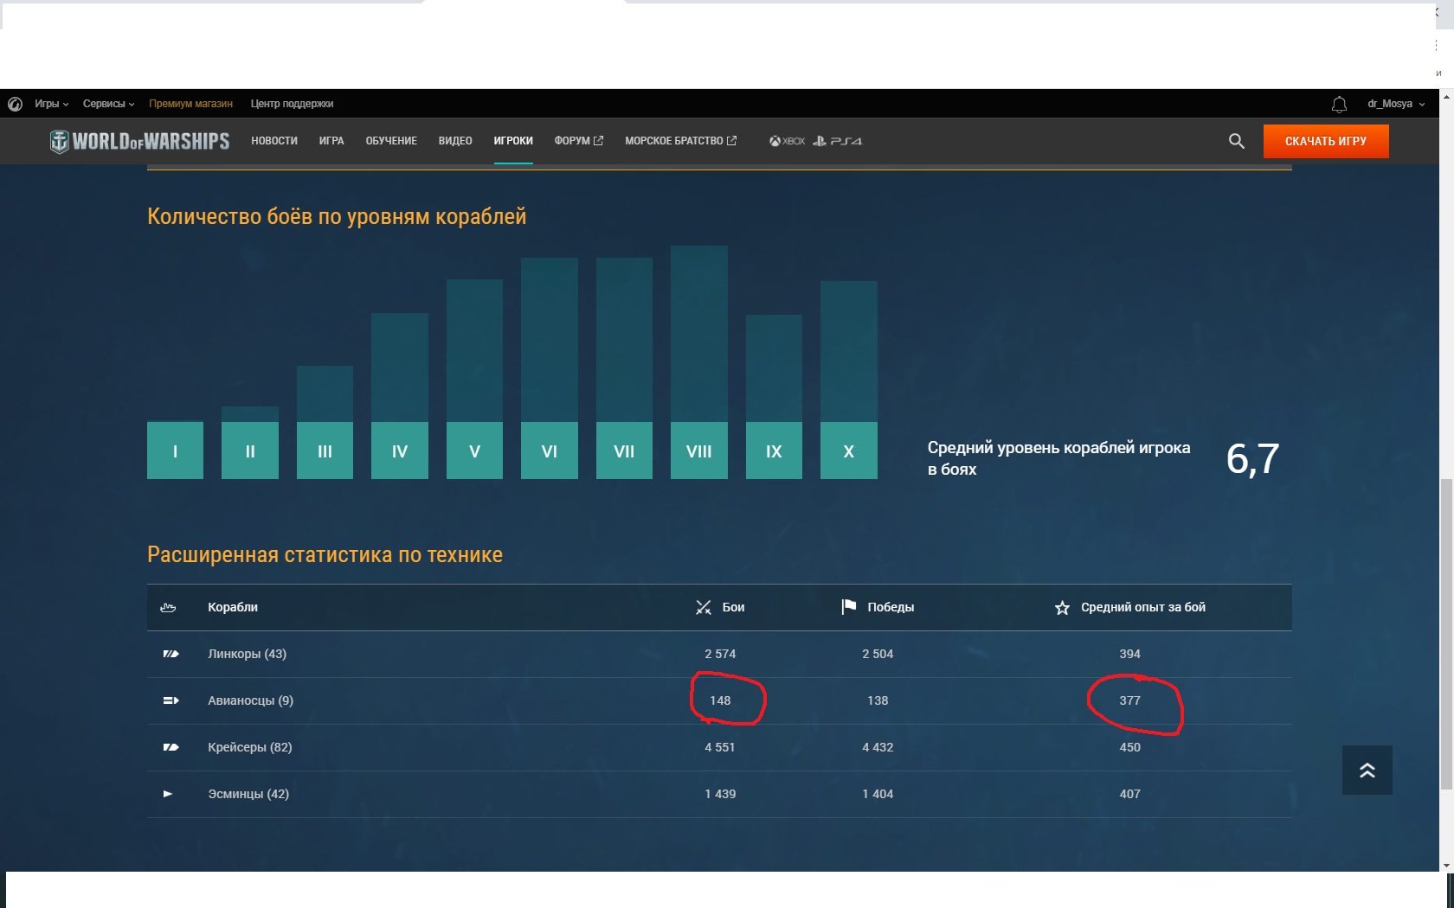This screenshot has width=1454, height=908.
Task: Open the Новости menu item
Action: (274, 141)
